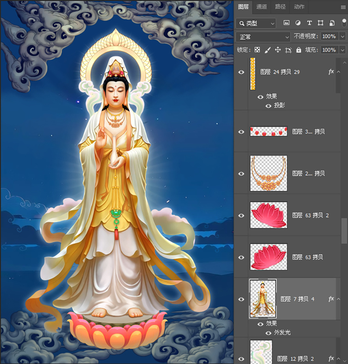The image size is (348, 364).
Task: Hide the 投影 drop shadow effect
Action: tap(268, 106)
